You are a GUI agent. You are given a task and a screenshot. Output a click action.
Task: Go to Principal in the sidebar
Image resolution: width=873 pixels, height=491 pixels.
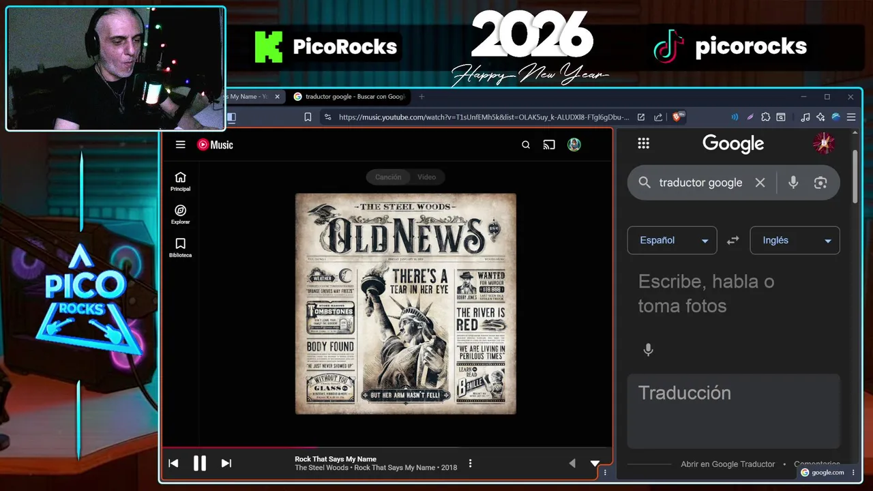point(180,181)
